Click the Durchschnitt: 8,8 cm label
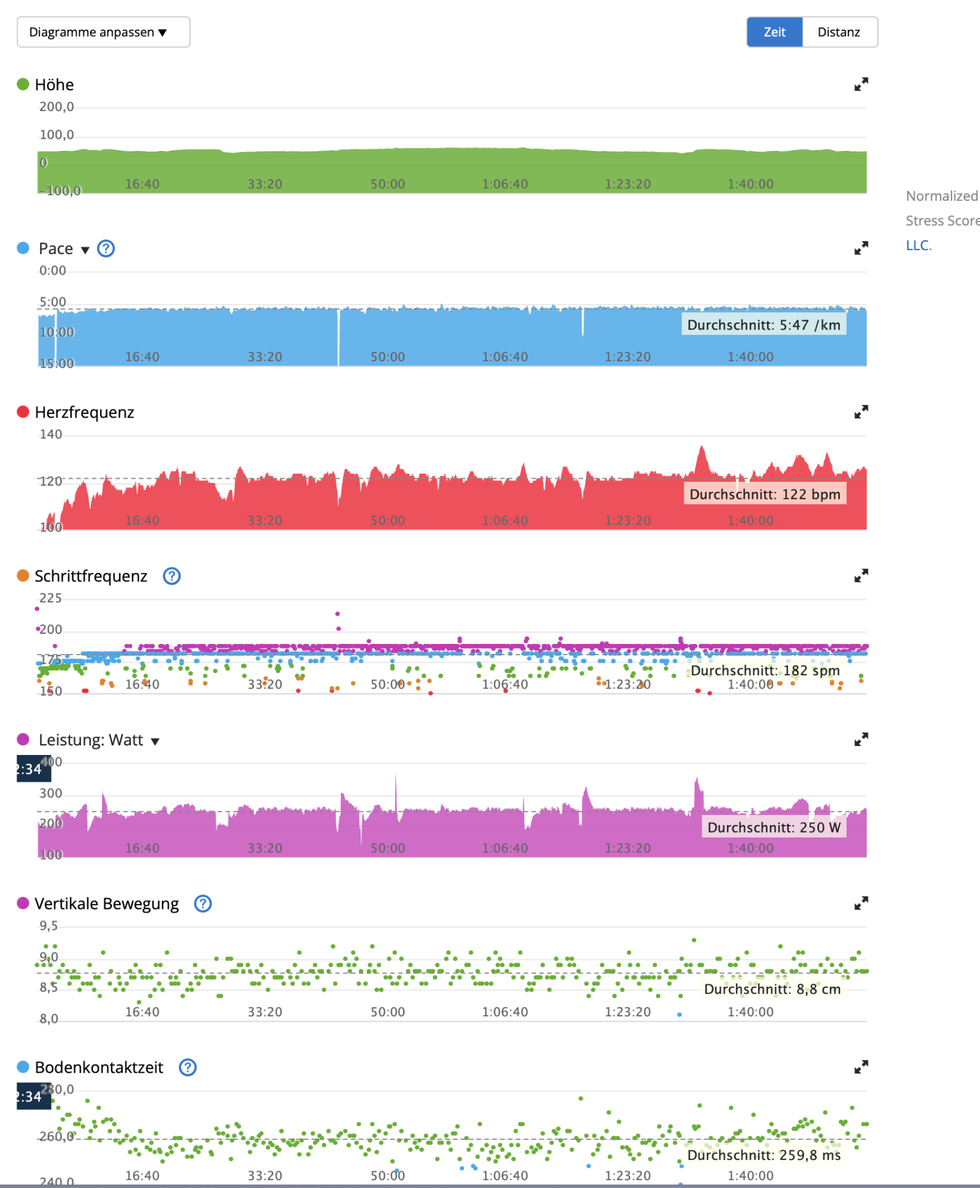Image resolution: width=980 pixels, height=1188 pixels. (772, 989)
